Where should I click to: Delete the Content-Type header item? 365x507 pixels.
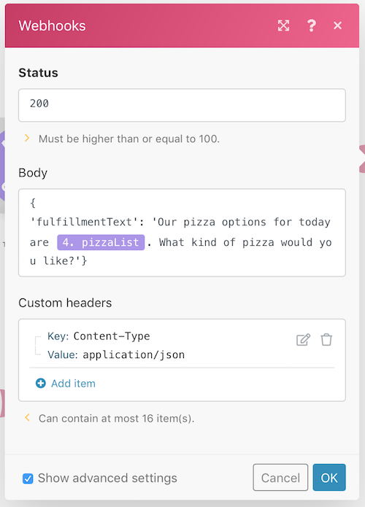[326, 340]
